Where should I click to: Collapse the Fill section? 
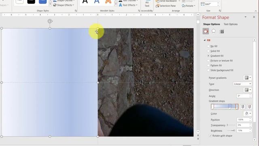click(204, 40)
